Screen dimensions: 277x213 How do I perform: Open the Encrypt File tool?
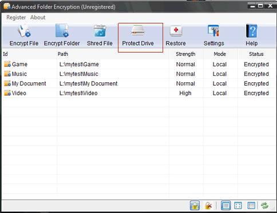pyautogui.click(x=24, y=35)
